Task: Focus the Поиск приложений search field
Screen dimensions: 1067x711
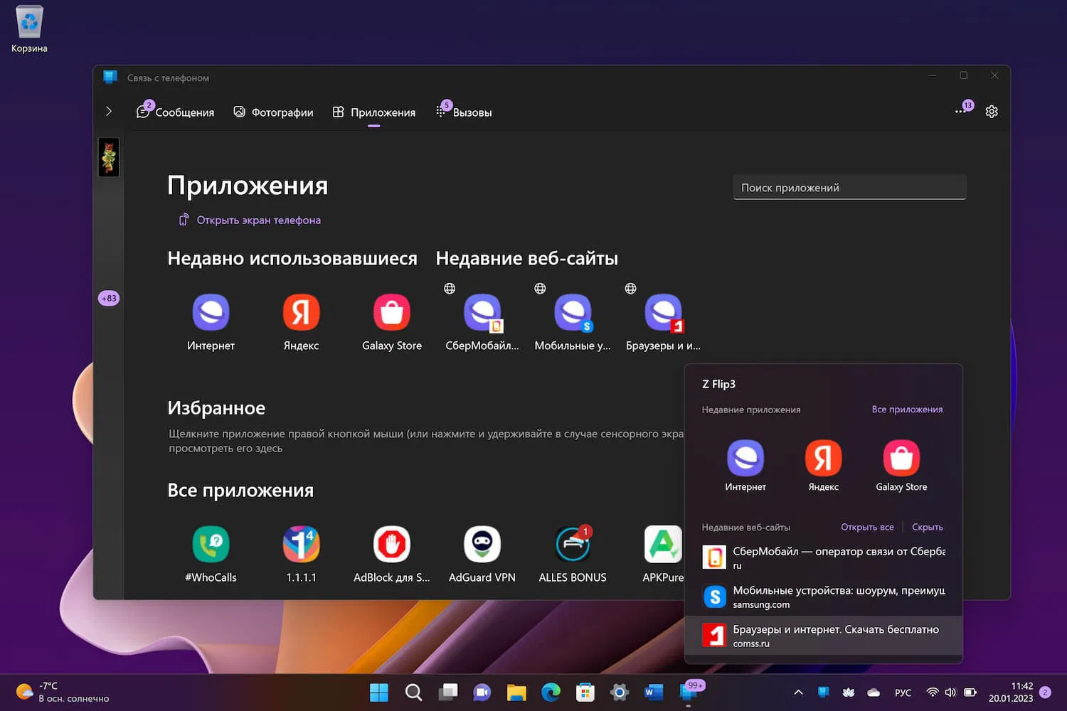Action: tap(849, 188)
